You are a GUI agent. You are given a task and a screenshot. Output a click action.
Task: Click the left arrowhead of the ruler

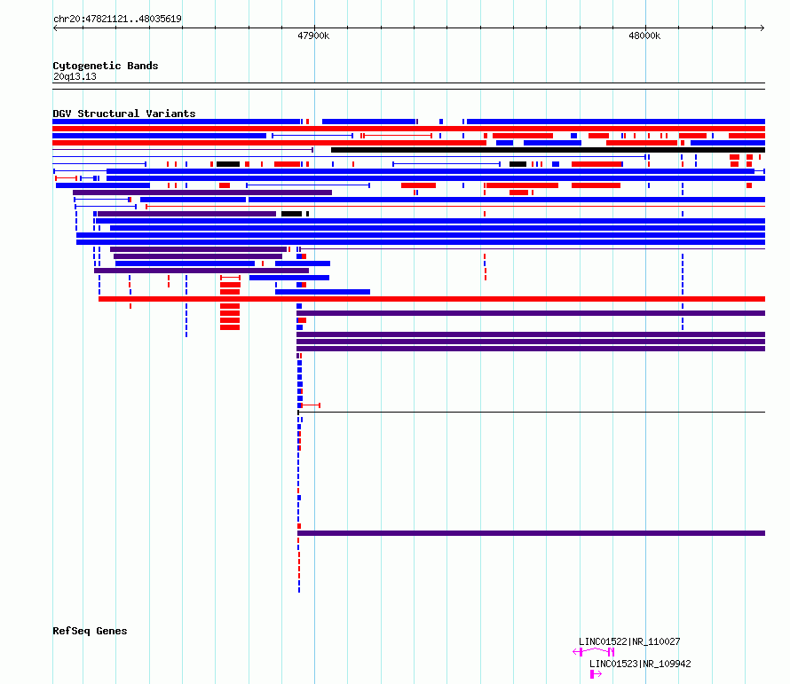pyautogui.click(x=55, y=28)
